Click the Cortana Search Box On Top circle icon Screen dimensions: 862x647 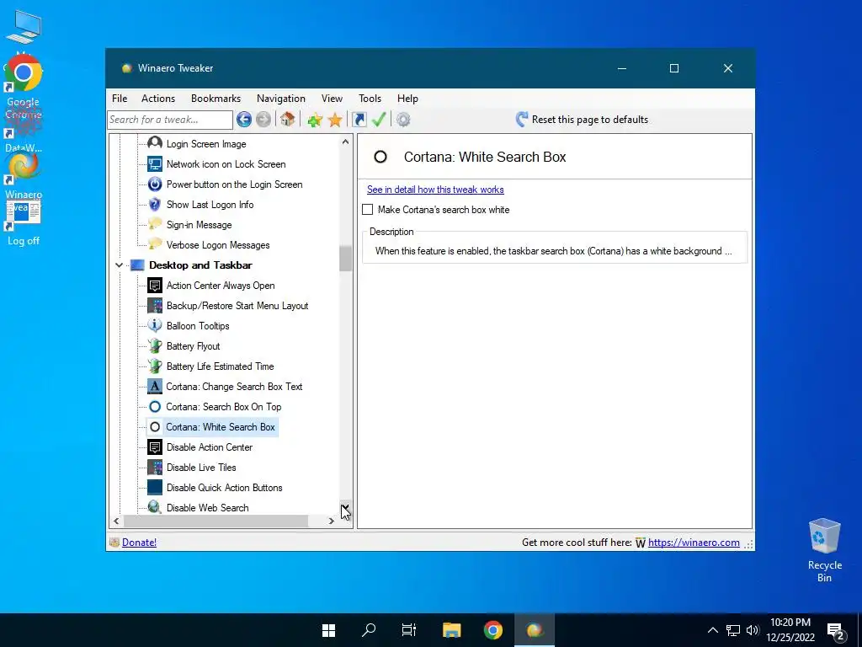(x=155, y=407)
